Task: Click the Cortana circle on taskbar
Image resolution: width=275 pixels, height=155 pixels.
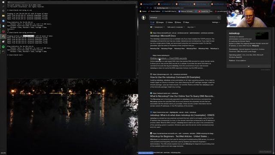Action: (3, 11)
